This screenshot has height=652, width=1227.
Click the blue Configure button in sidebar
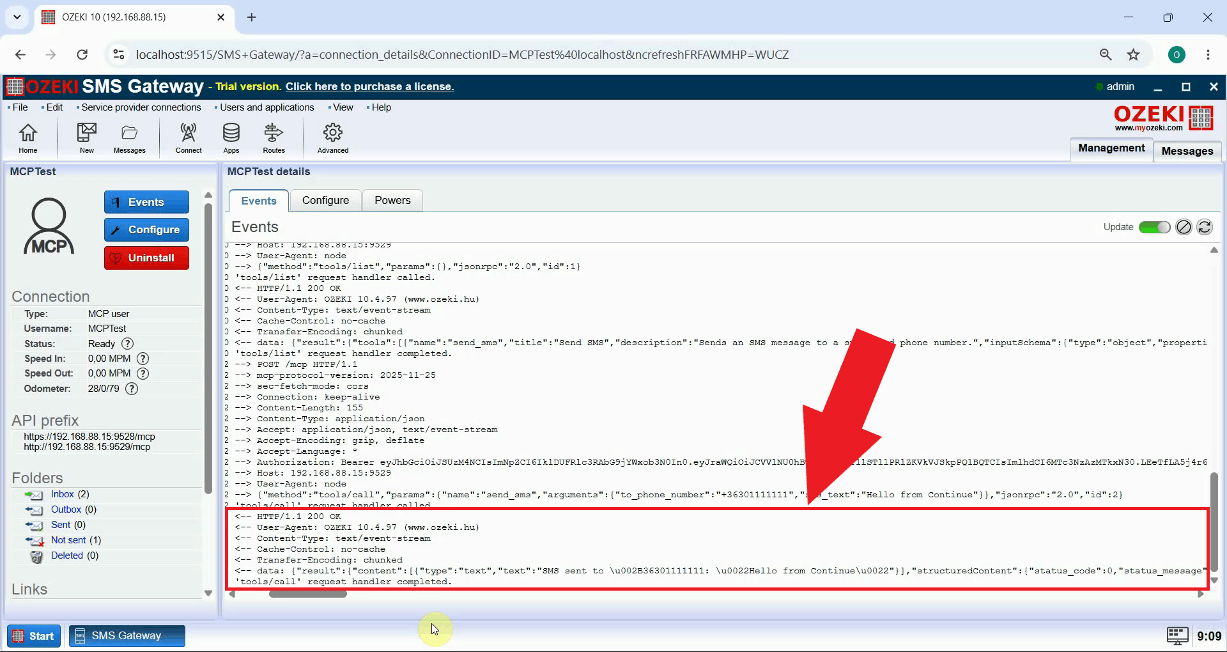click(x=146, y=229)
